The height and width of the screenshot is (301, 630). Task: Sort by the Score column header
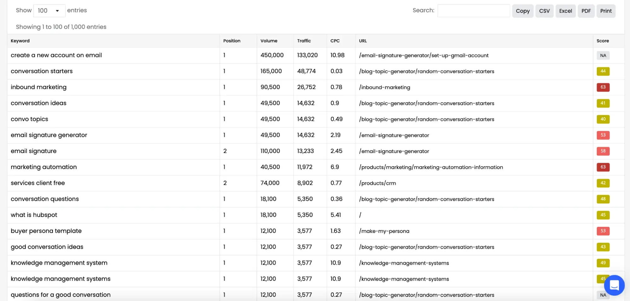(603, 41)
